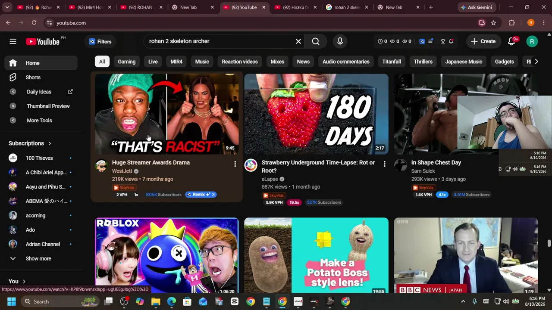Image resolution: width=552 pixels, height=310 pixels.
Task: Open the browser Extensions puzzle icon
Action: coord(512,23)
